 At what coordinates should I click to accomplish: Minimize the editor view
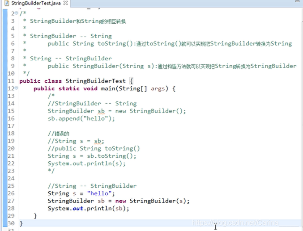coord(298,1)
